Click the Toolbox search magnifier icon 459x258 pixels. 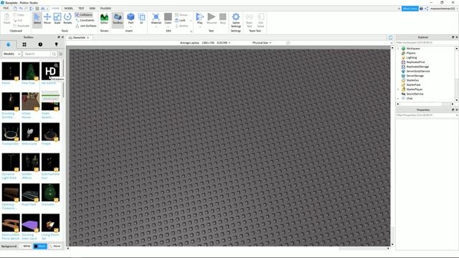(x=54, y=54)
